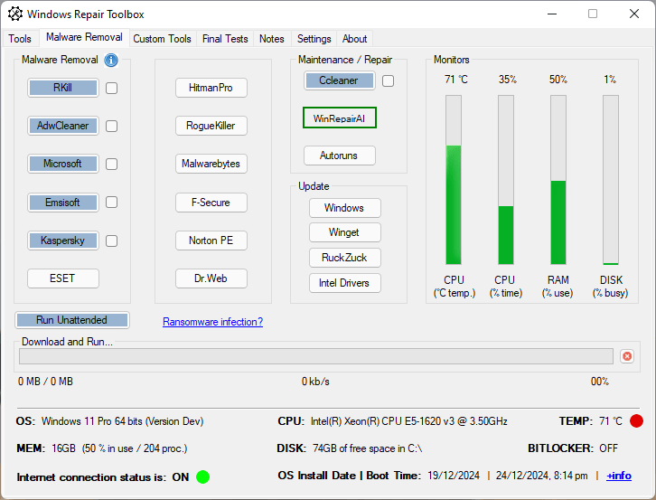Open the Ransomware infection? link
This screenshot has height=500, width=656.
(x=213, y=322)
